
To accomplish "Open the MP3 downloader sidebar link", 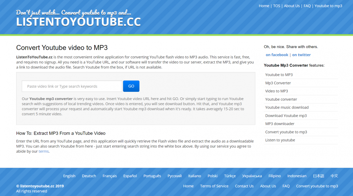I will [x=279, y=124].
